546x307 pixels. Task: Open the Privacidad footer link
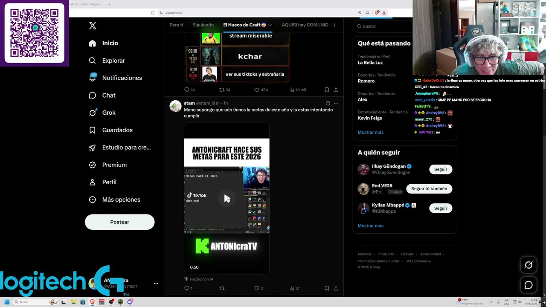click(386, 254)
